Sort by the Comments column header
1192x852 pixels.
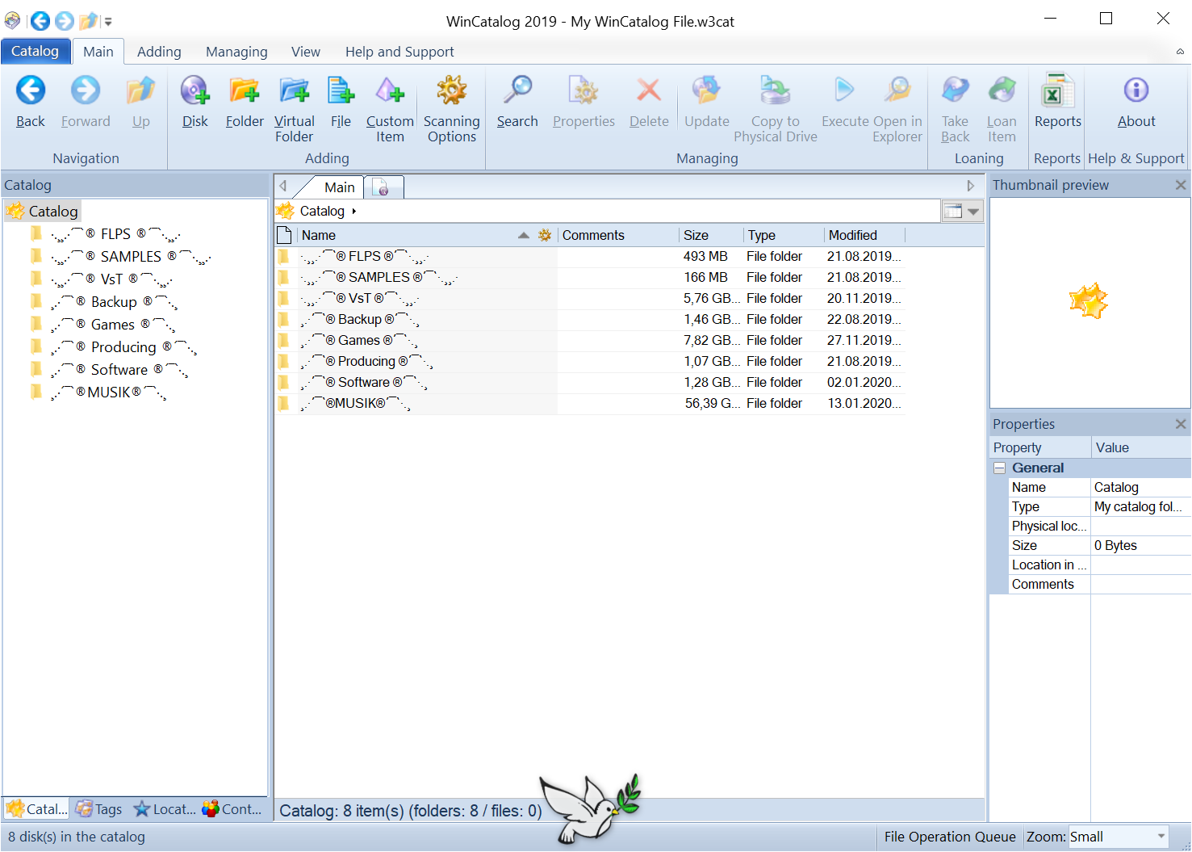(x=618, y=235)
